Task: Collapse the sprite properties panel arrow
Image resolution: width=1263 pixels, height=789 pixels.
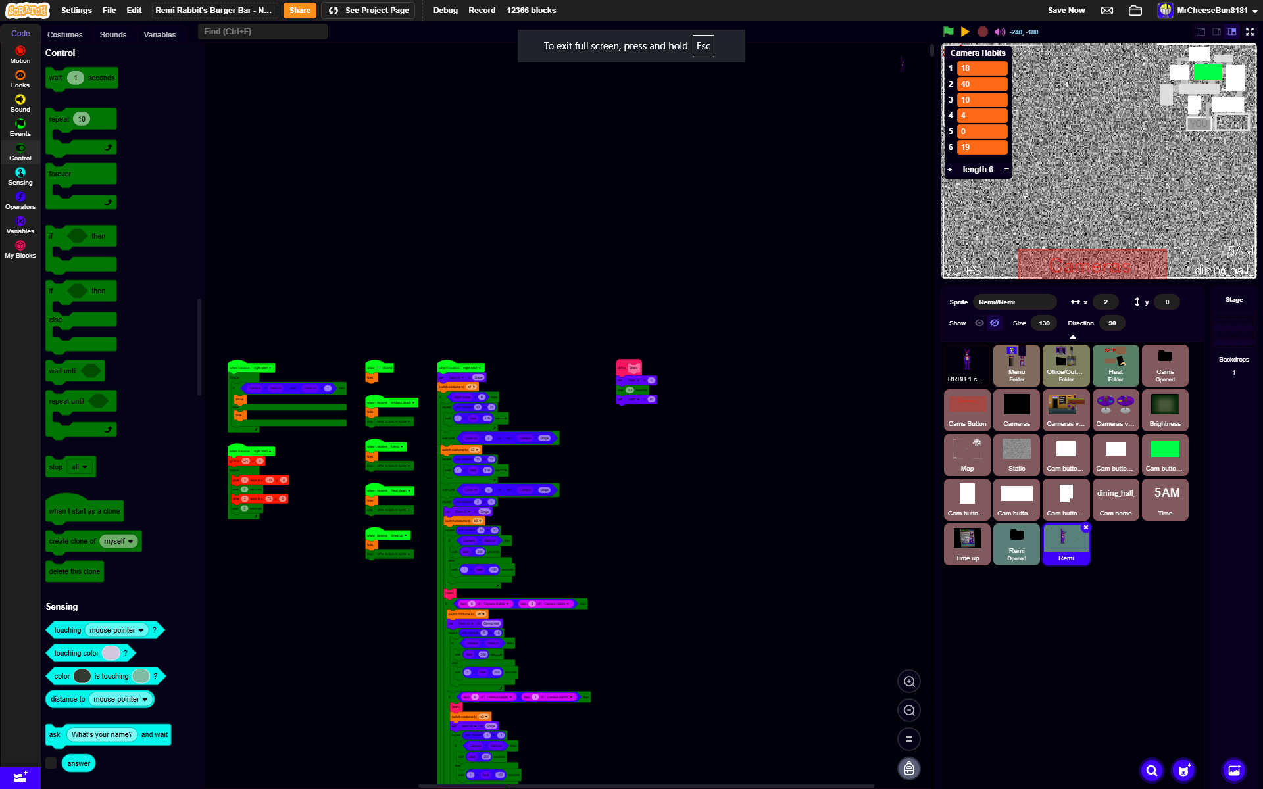Action: (x=1073, y=337)
